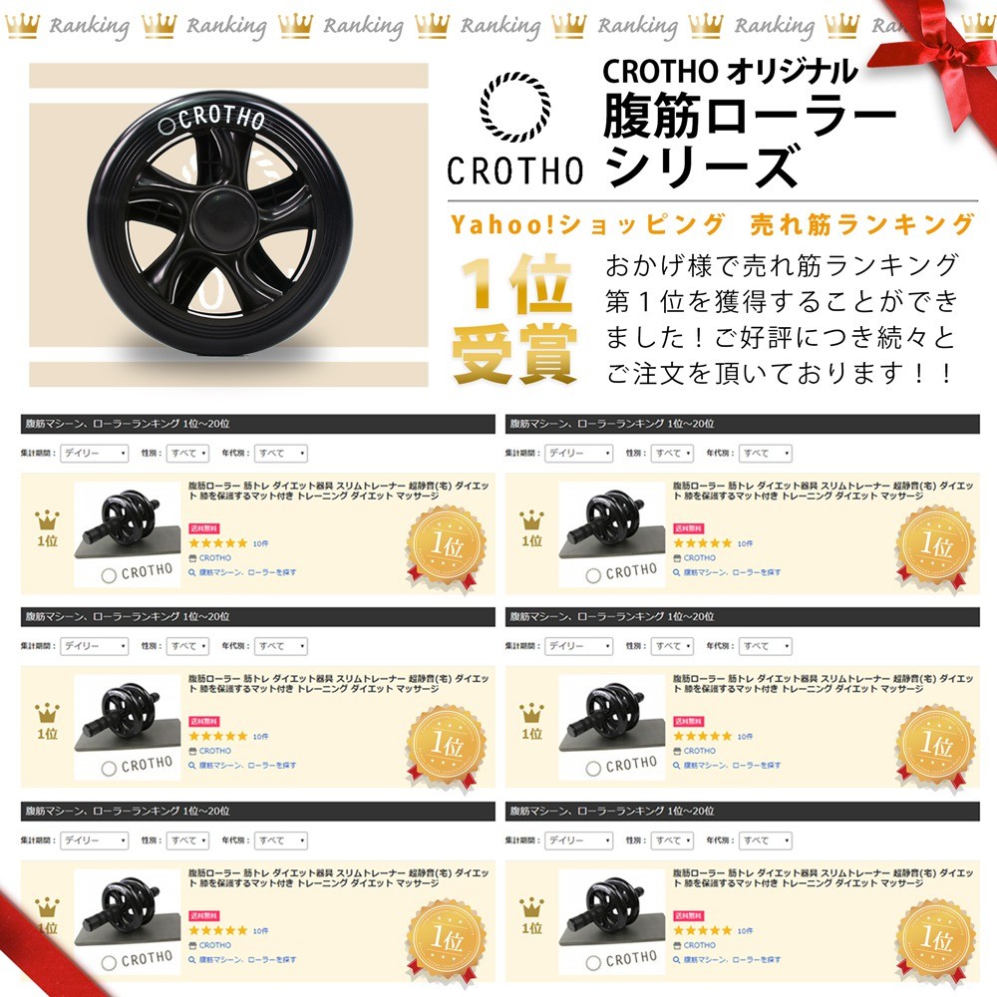Click 腹筋マシーン、ローラーを探す link in middle-left panel
The height and width of the screenshot is (997, 997).
[x=247, y=765]
